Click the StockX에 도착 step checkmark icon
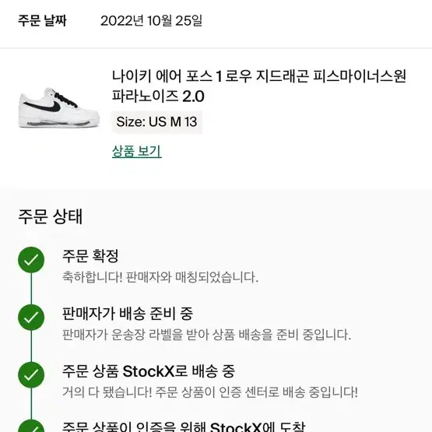Screen dimensions: 432x432 pyautogui.click(x=31, y=426)
